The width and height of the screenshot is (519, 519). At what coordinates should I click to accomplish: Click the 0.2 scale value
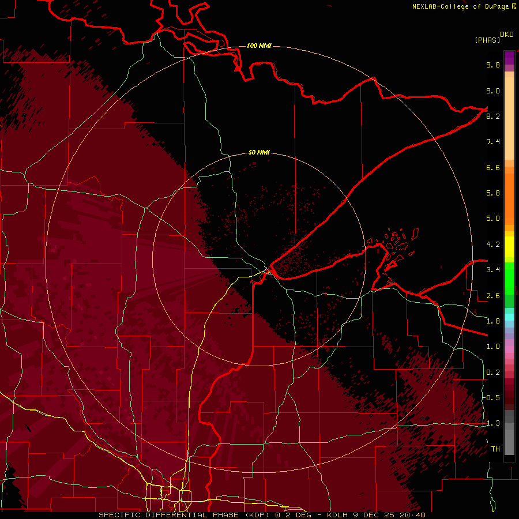click(x=493, y=373)
